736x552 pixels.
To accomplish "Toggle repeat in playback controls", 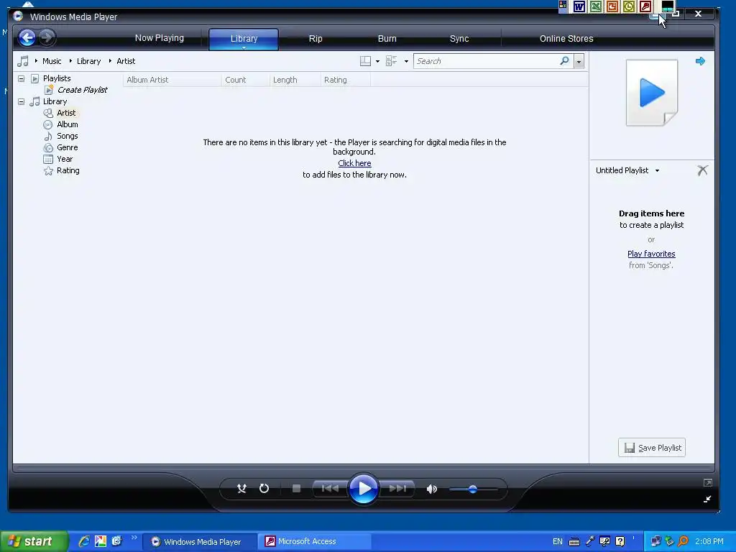I will point(264,489).
